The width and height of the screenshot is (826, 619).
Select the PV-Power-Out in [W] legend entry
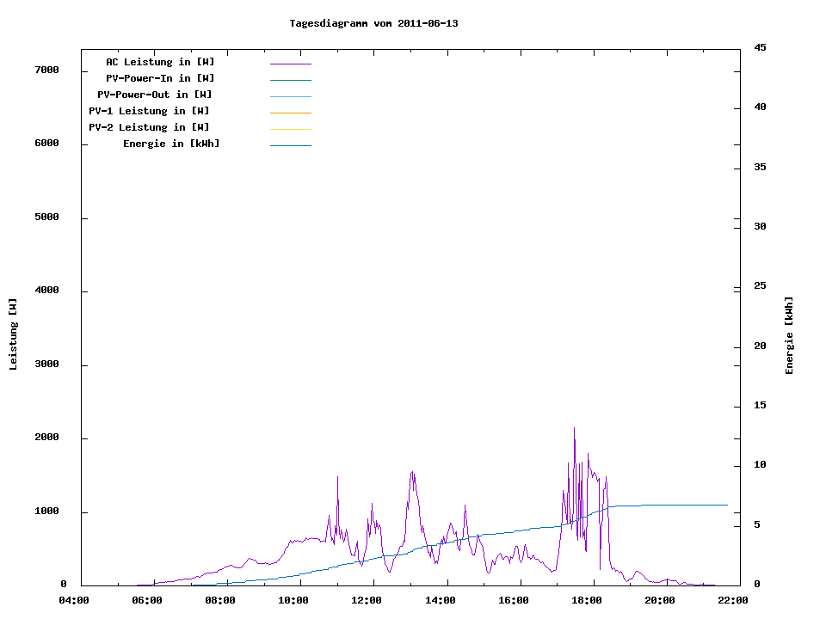(155, 95)
